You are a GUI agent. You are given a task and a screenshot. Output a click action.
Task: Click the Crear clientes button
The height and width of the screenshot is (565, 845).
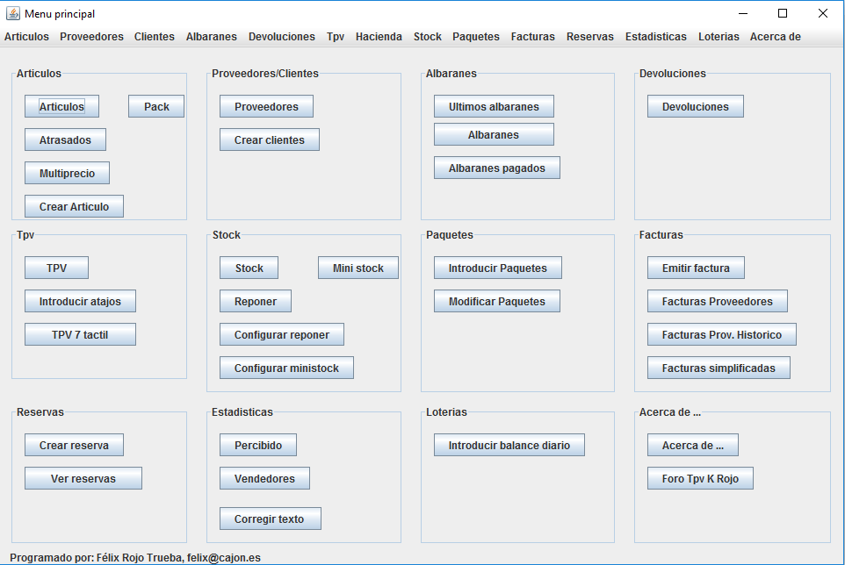[269, 140]
